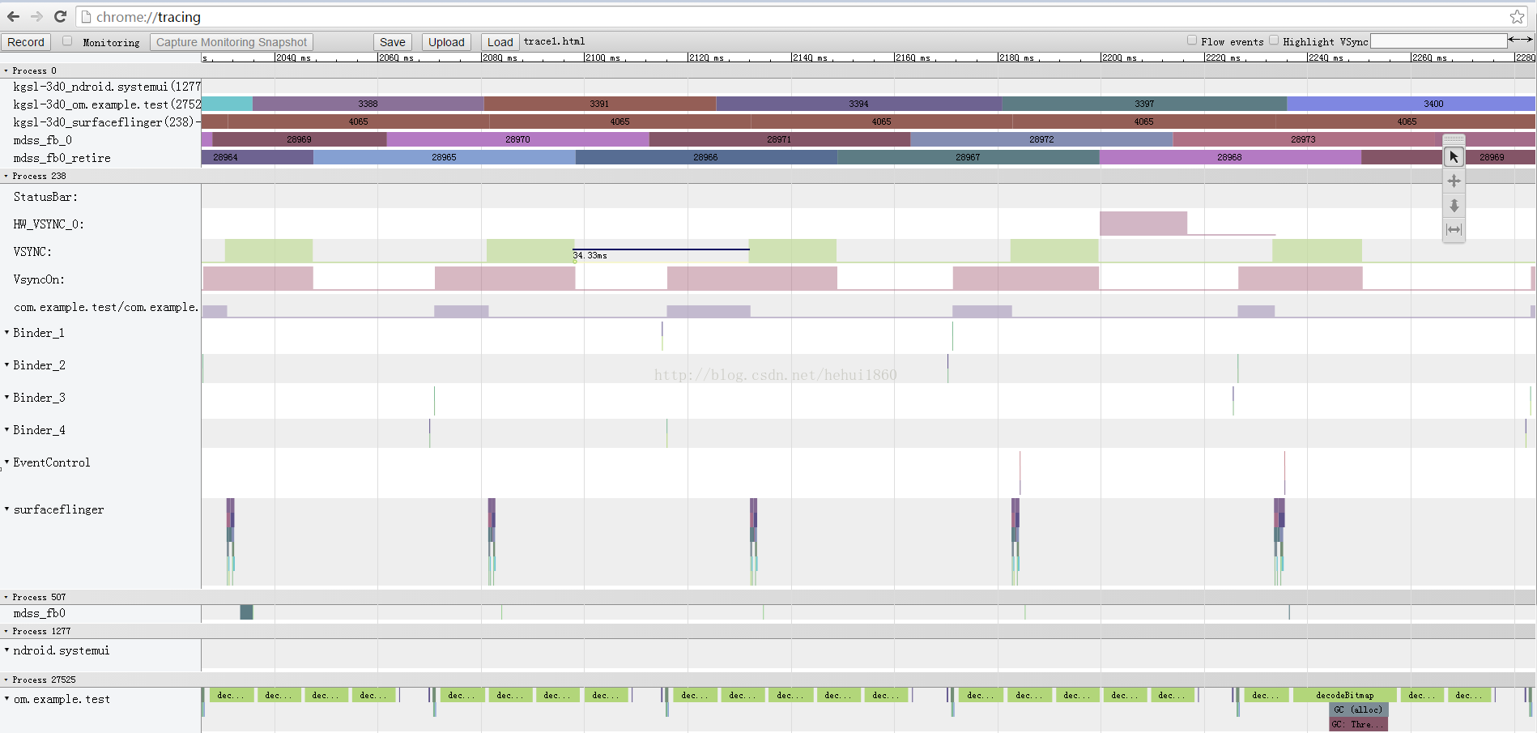This screenshot has height=733, width=1537.
Task: Select the decodeBitmap slice in om.example.test
Action: [1344, 695]
